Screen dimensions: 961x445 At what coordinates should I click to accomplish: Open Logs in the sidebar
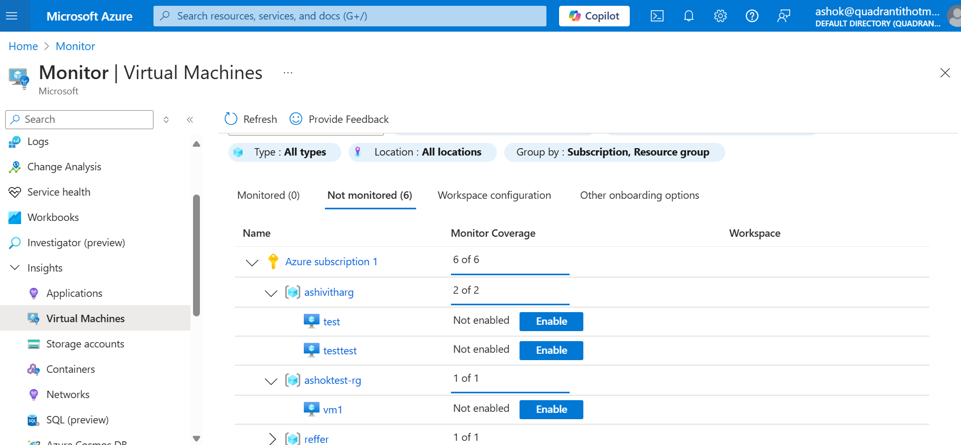[x=38, y=141]
